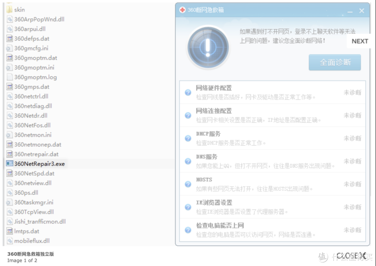Select the 检查电脑能否上网 title text
Image resolution: width=376 pixels, height=266 pixels.
pyautogui.click(x=220, y=226)
